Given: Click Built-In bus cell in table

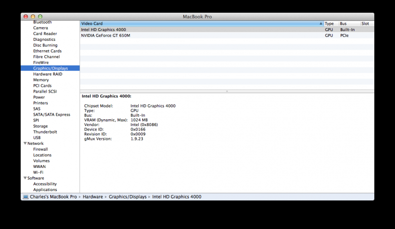Looking at the screenshot, I should coord(348,30).
